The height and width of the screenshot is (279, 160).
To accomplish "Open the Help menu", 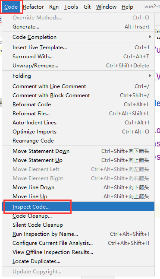I will [x=127, y=7].
